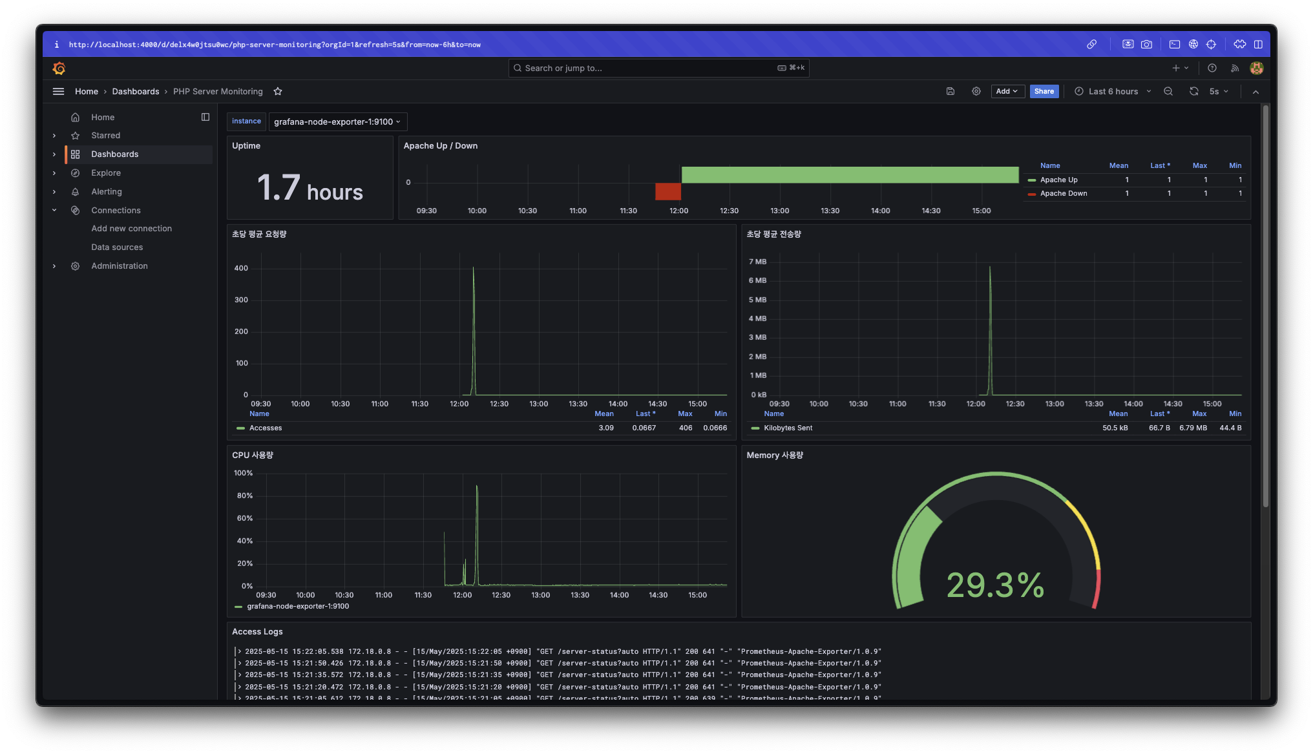Star the PHP Server Monitoring dashboard
Screen dimensions: 1313x754
point(278,91)
